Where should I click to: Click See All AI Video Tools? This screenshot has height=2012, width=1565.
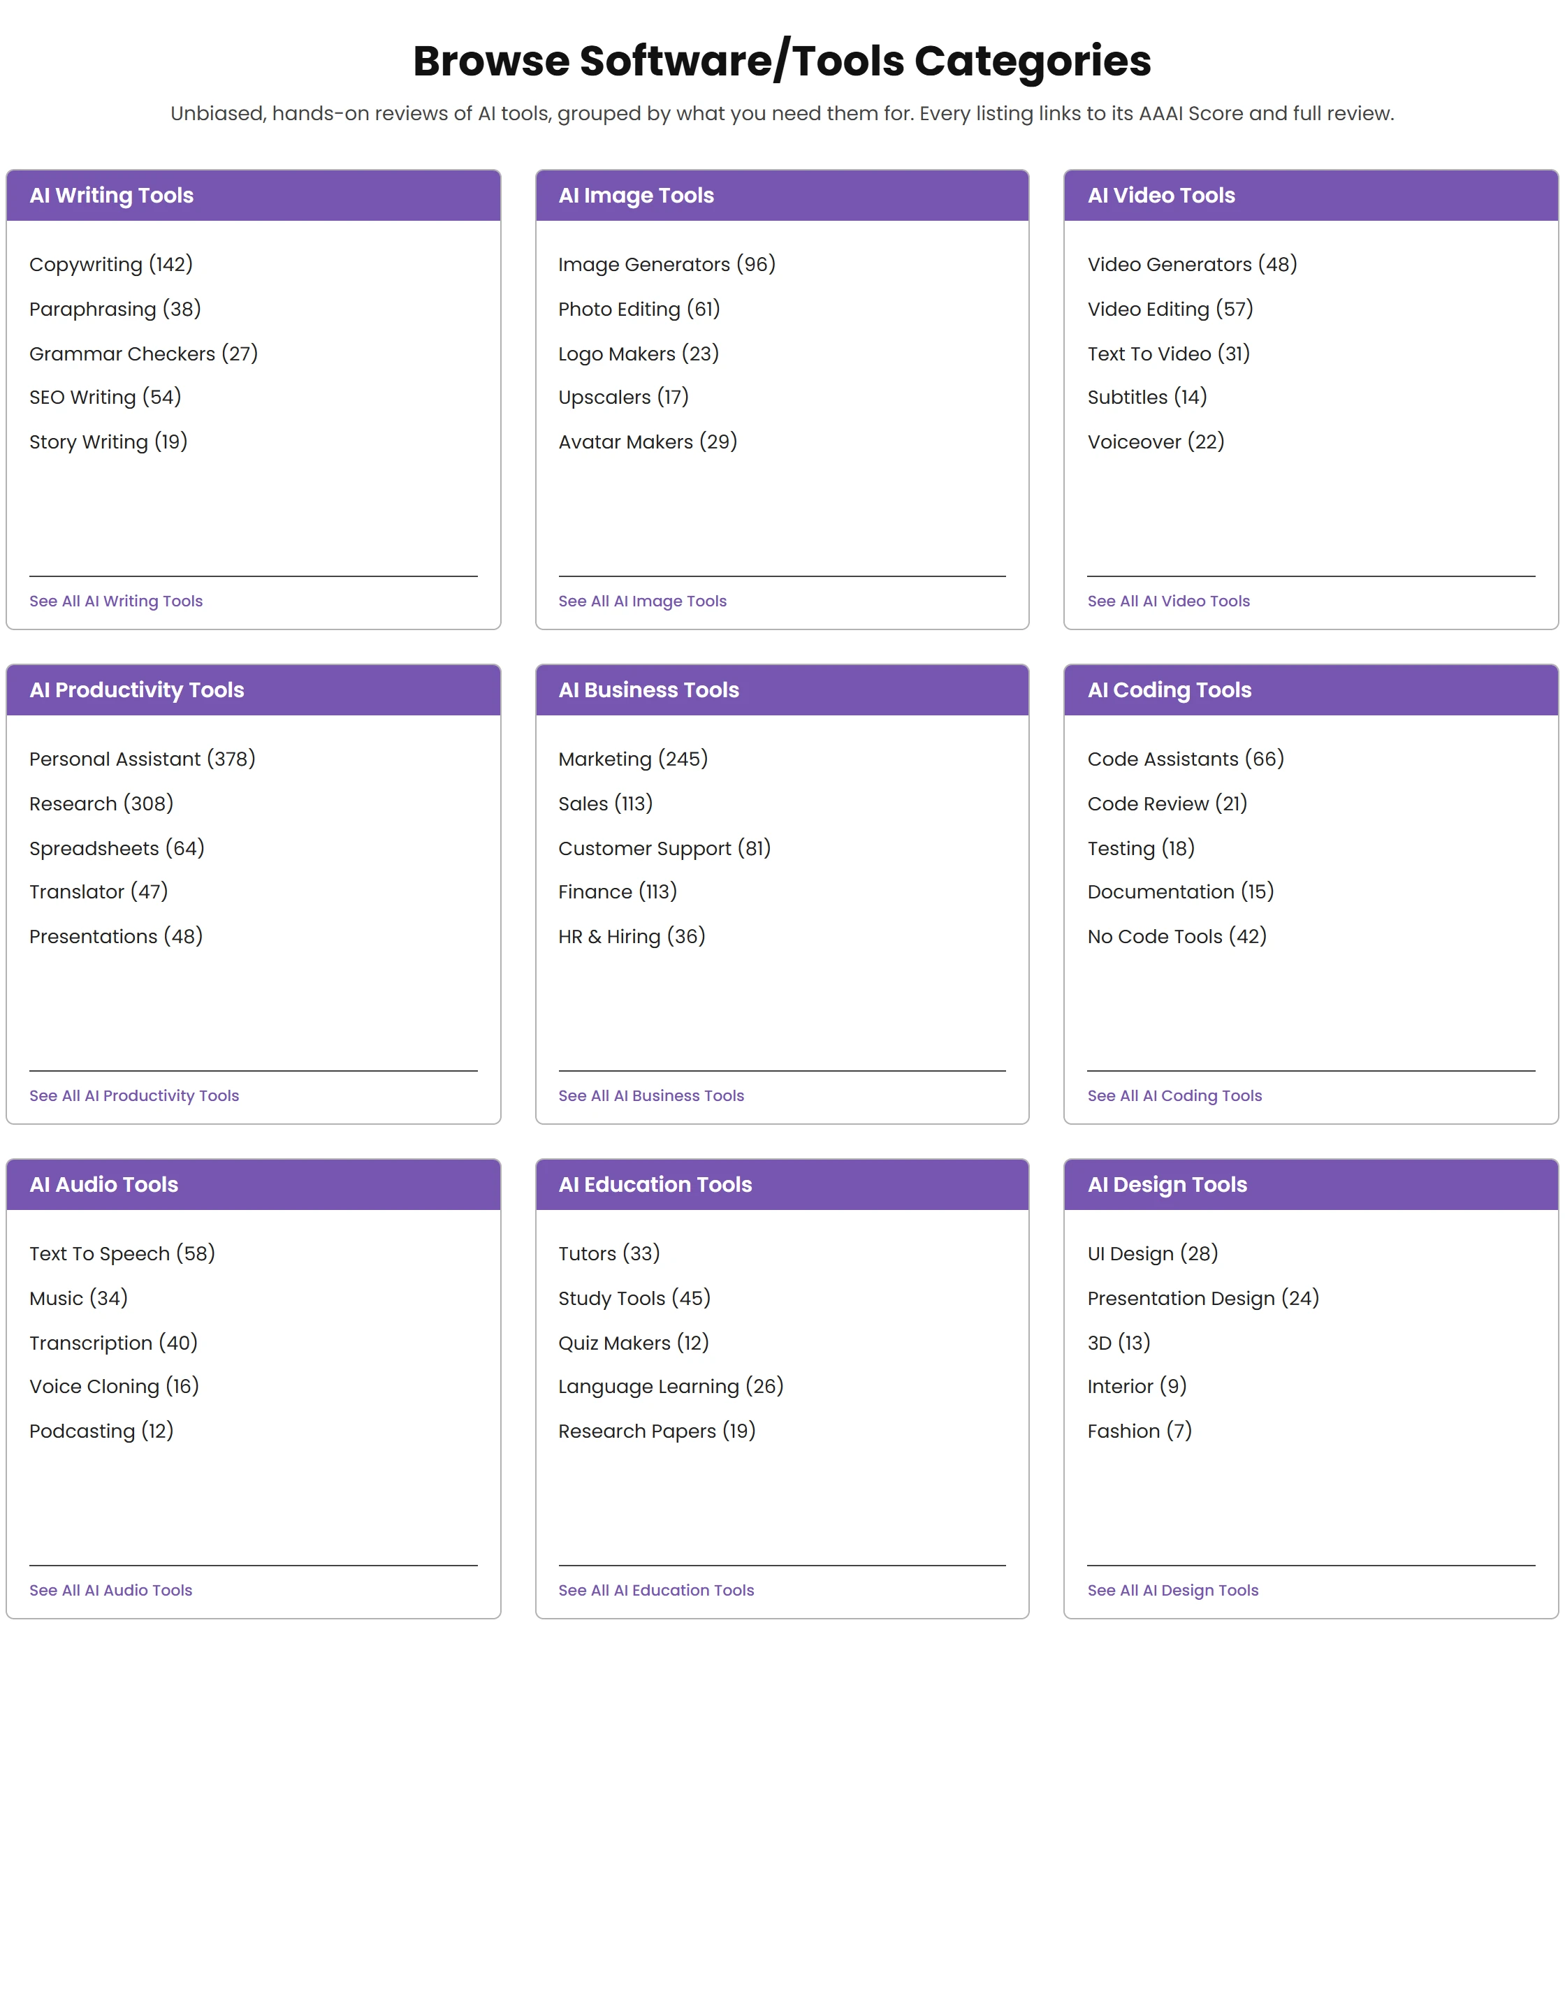[1168, 601]
